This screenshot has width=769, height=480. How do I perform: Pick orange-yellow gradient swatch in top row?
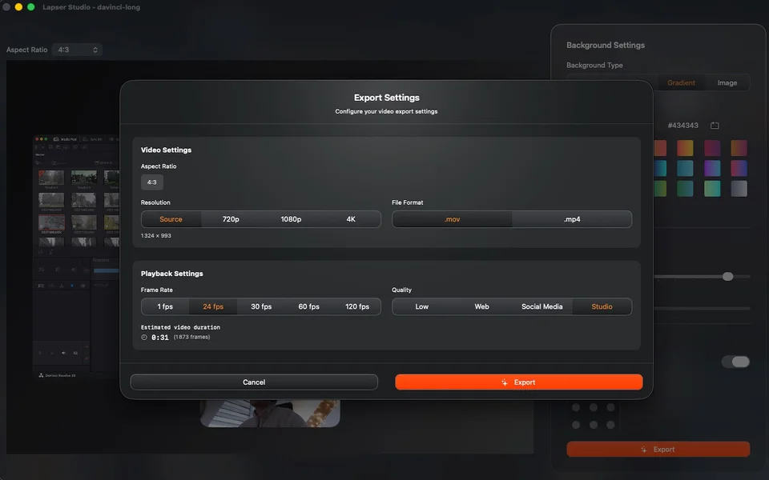(685, 148)
